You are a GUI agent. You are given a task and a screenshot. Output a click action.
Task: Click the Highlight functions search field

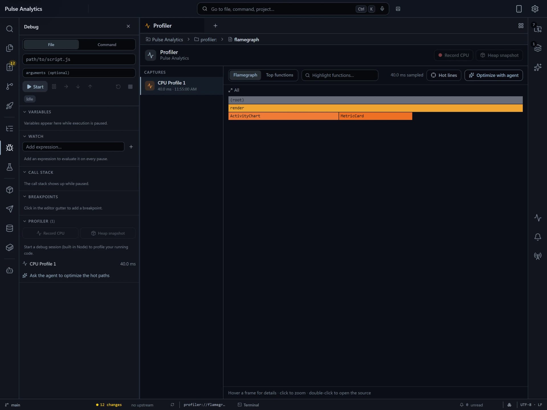[340, 75]
